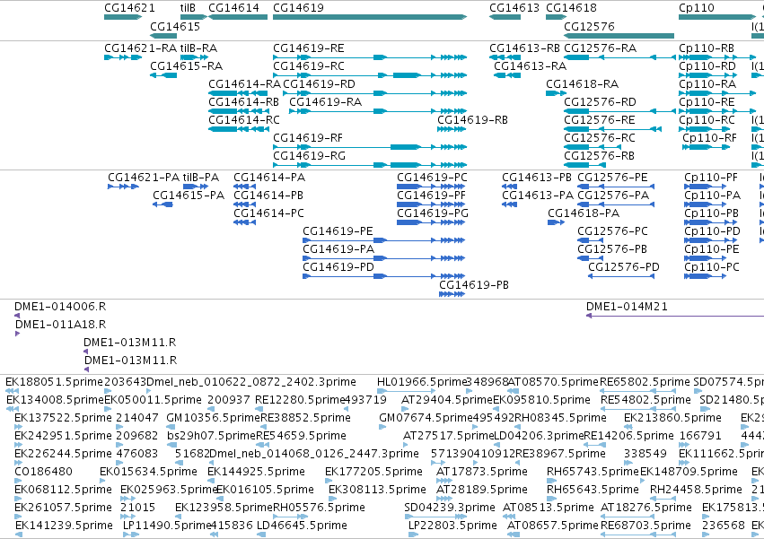
Task: Select the tilB gene label
Action: 188,8
